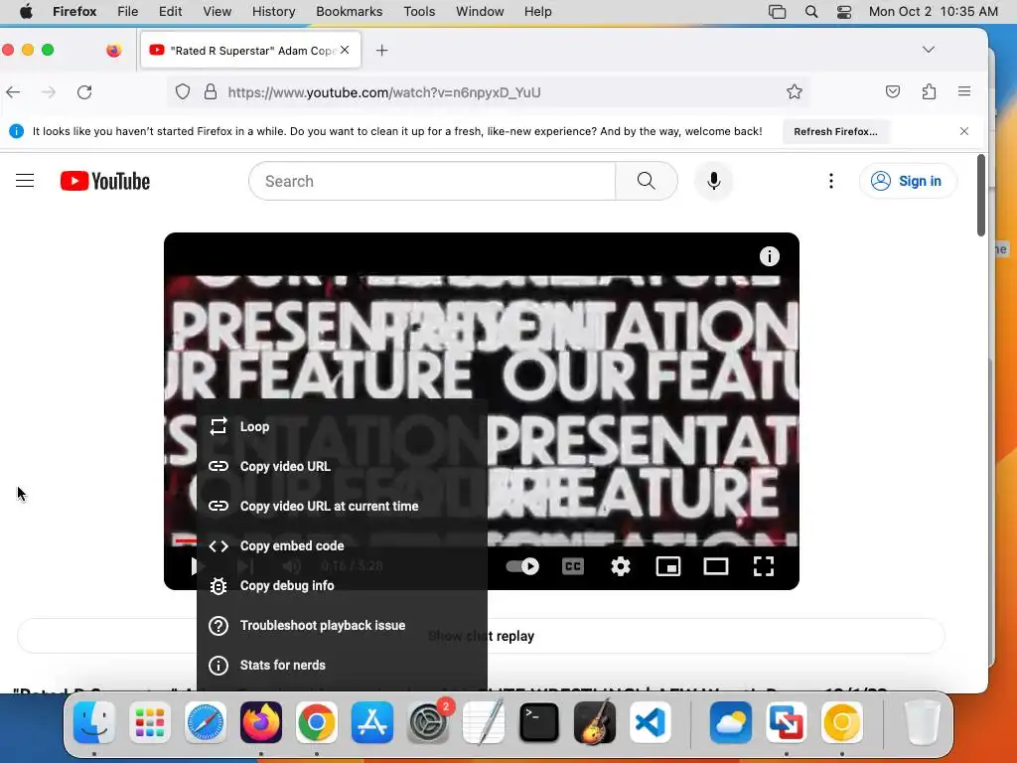Screen dimensions: 1017x763
Task: Go back to the previous page
Action: 13,92
